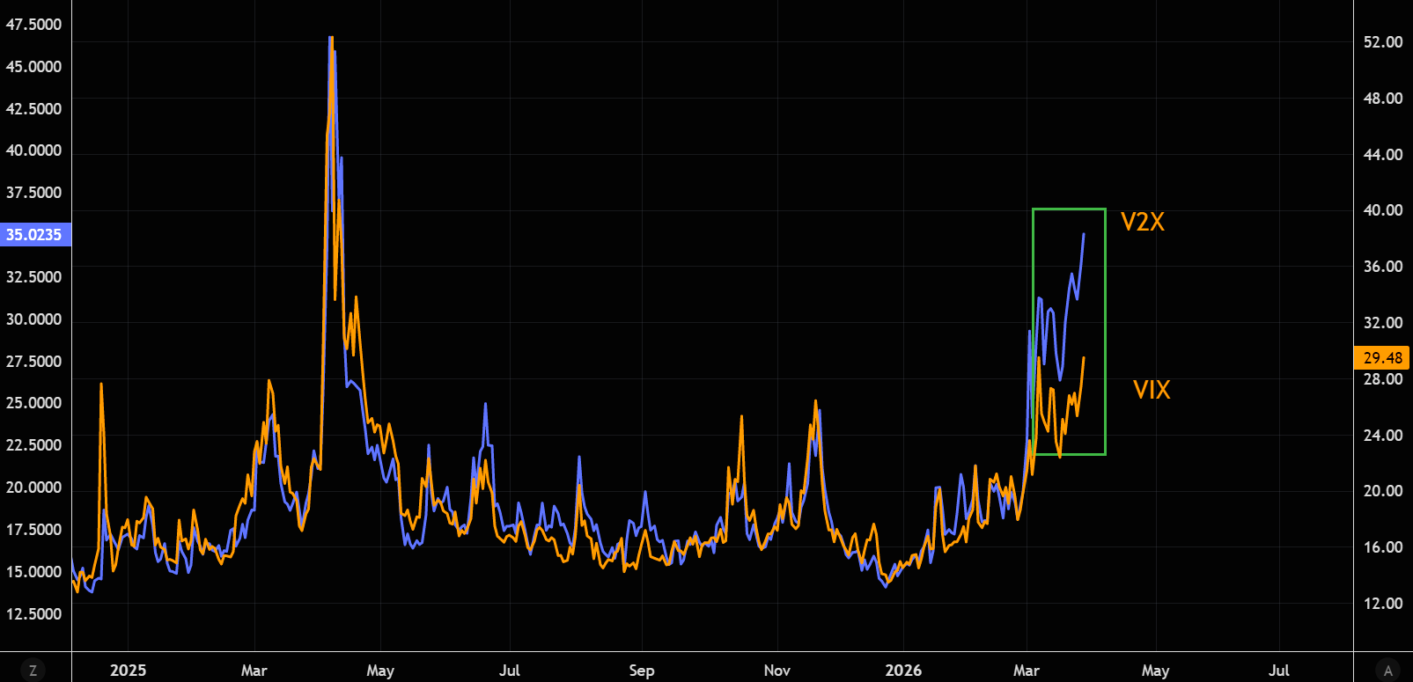Click the 25.0000 value on left scale
The image size is (1413, 682).
click(x=34, y=403)
